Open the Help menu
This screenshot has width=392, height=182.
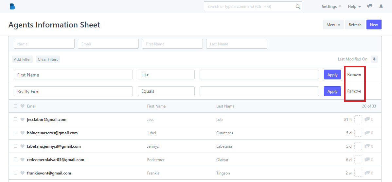pos(354,7)
